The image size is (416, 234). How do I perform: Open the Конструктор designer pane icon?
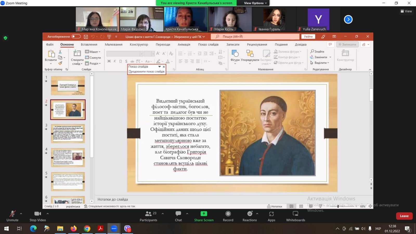(x=345, y=53)
